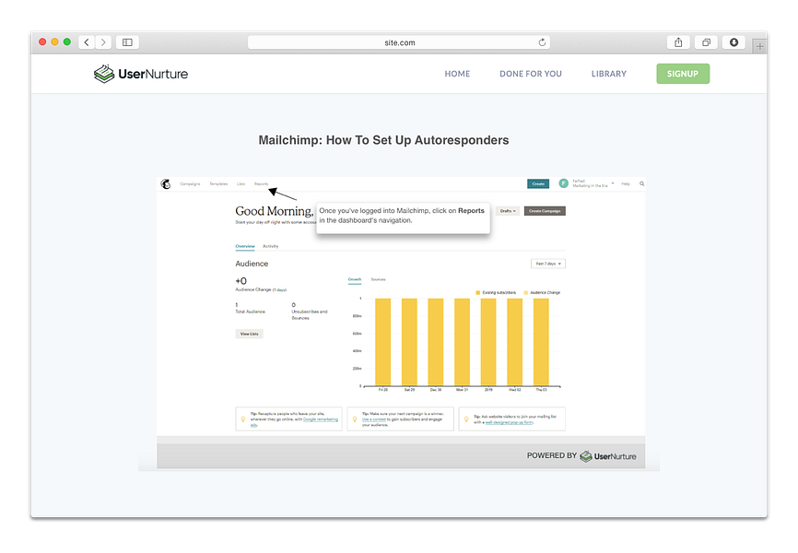Click the teal Create button
The height and width of the screenshot is (553, 798).
click(x=538, y=183)
